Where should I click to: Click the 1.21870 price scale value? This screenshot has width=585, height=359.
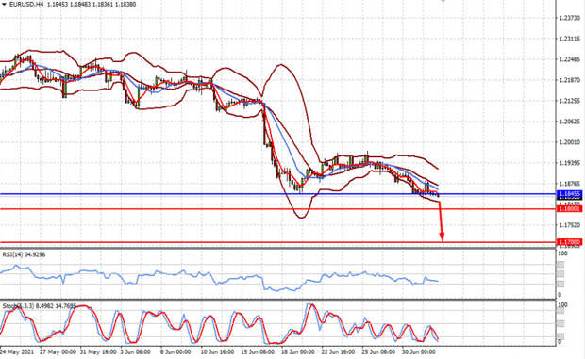570,80
